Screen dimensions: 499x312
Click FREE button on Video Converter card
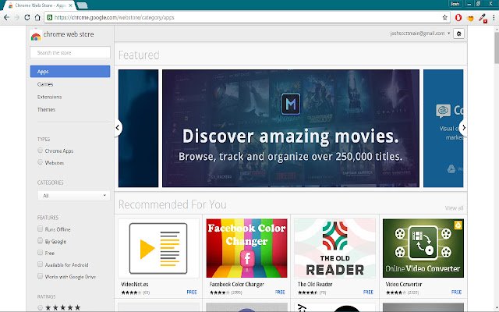tap(456, 292)
